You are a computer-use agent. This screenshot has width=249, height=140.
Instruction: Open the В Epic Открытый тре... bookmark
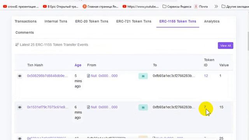[x=61, y=7]
